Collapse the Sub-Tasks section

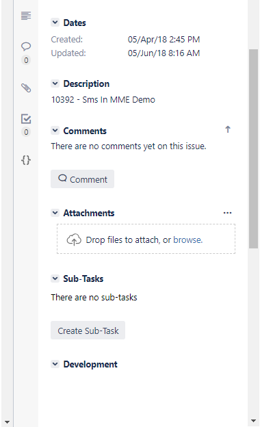55,279
